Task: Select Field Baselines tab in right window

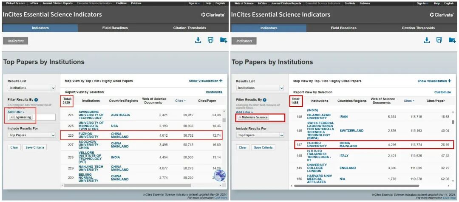Action: tap(344, 28)
